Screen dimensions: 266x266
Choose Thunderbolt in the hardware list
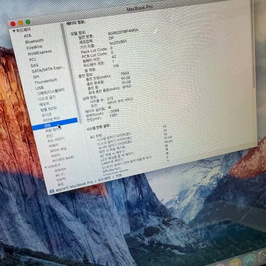click(46, 81)
